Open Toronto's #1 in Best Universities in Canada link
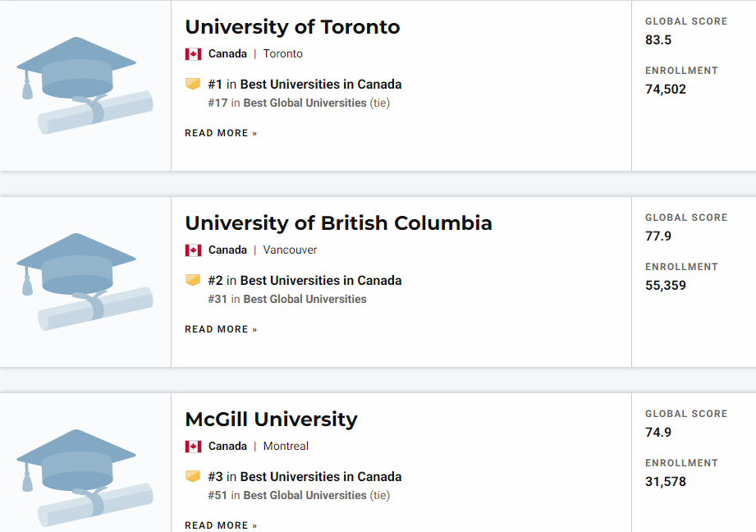 pos(305,85)
